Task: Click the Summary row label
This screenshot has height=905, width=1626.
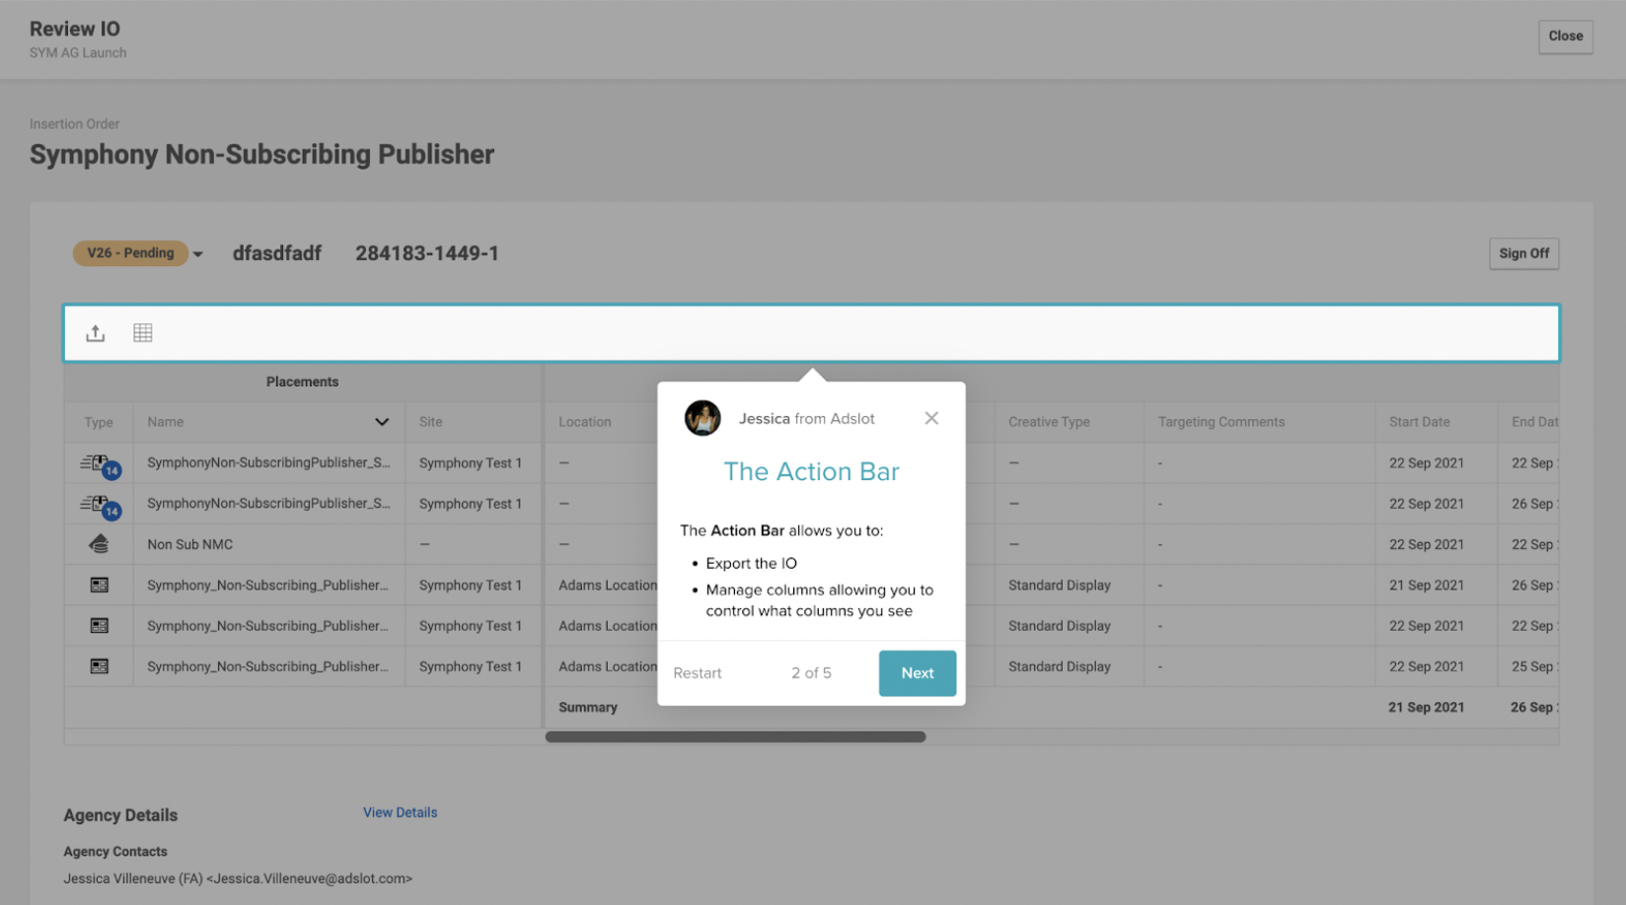Action: [588, 708]
